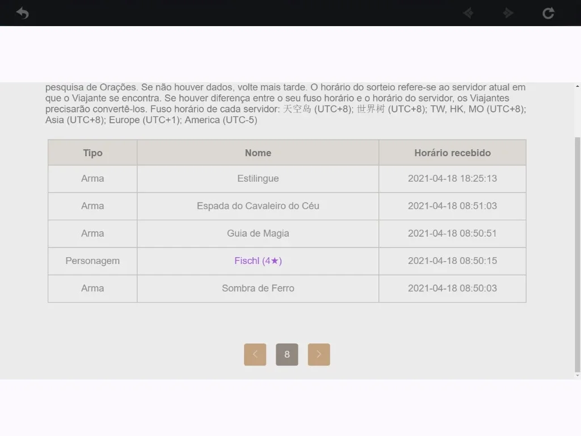This screenshot has width=581, height=436.
Task: Click timestamp 2021-04-18 08:51:03
Action: point(452,206)
